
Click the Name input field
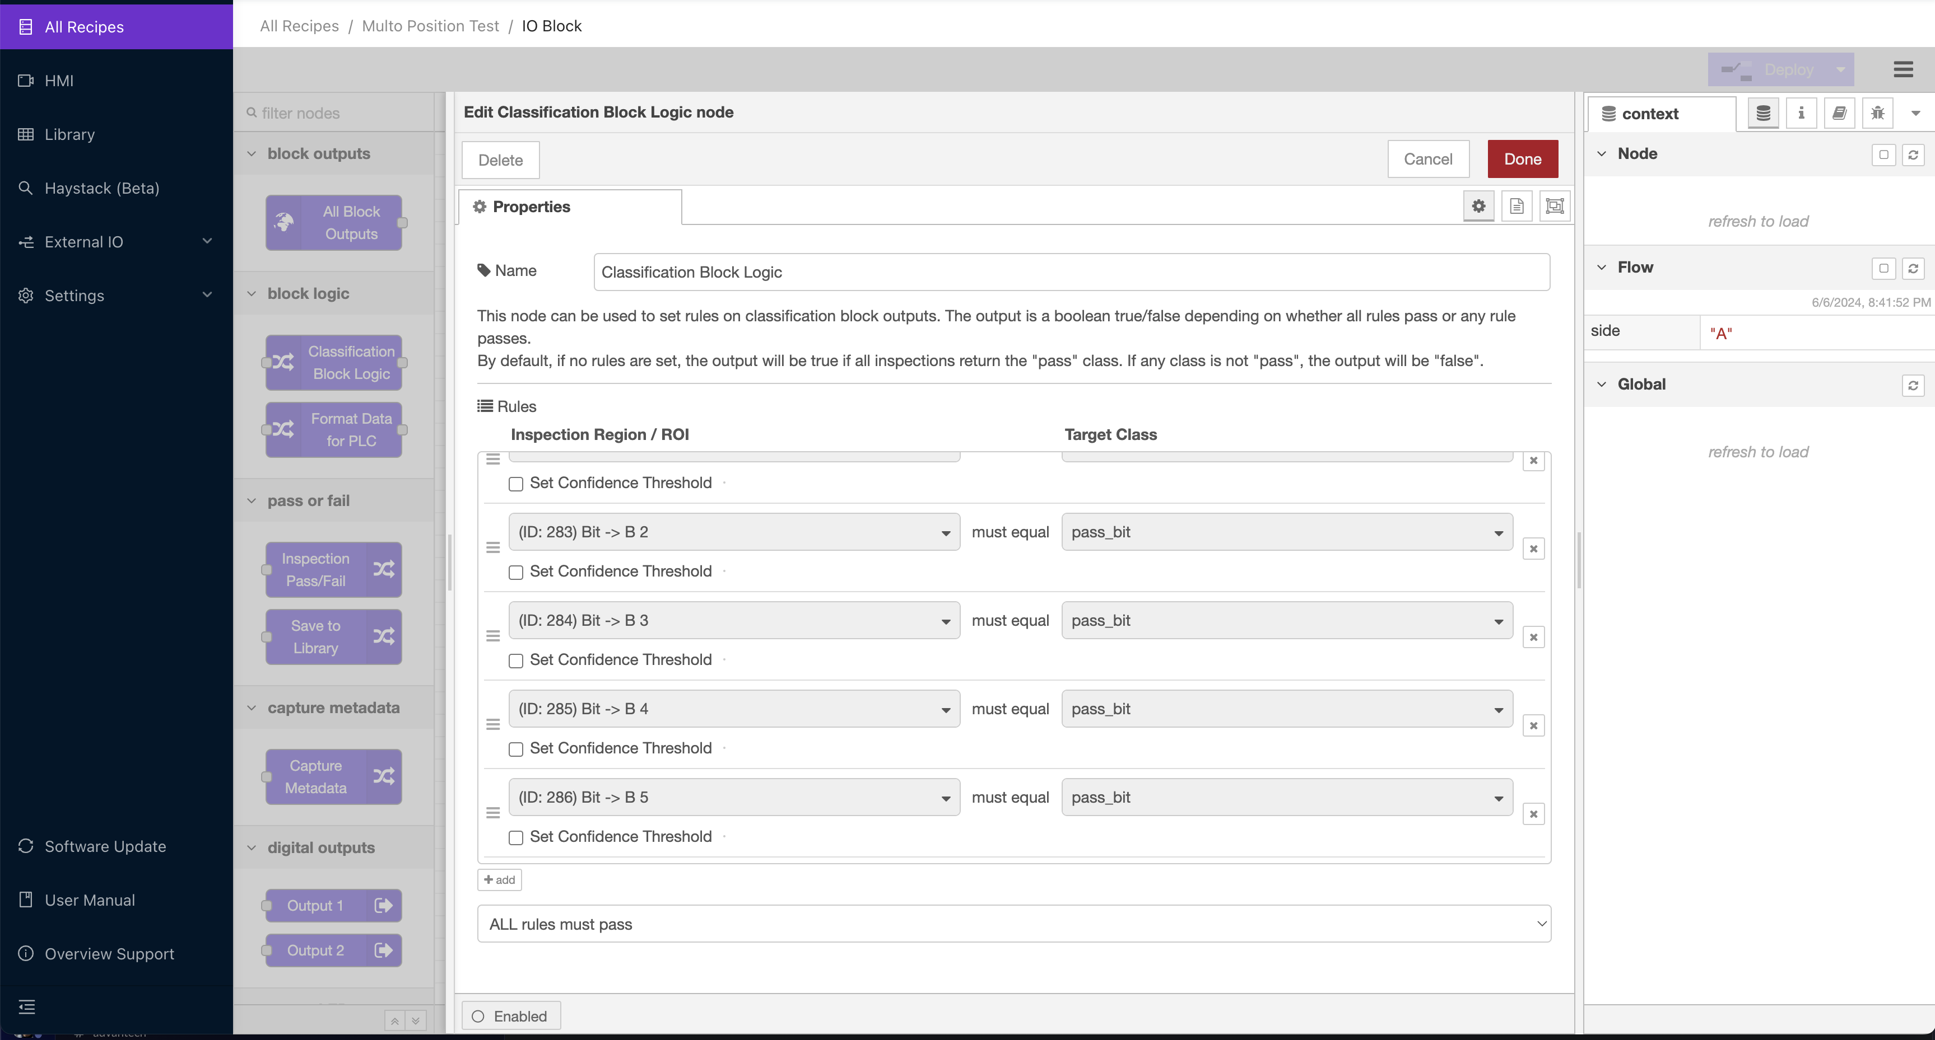point(1069,271)
